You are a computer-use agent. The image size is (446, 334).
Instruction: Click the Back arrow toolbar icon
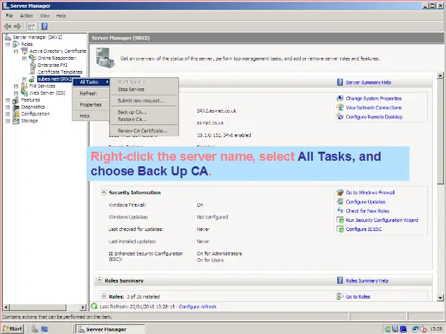(8, 26)
